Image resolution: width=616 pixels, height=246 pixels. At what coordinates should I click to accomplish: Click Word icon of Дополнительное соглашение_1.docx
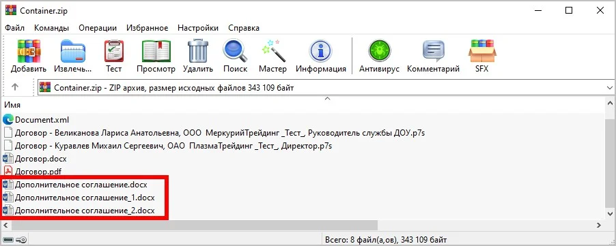pyautogui.click(x=8, y=197)
